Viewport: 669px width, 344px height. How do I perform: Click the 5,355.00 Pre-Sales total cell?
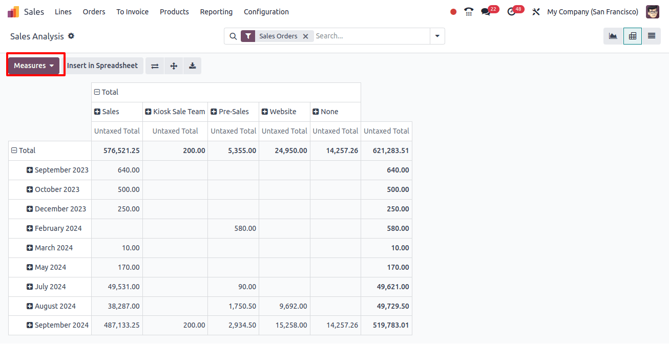(x=233, y=150)
